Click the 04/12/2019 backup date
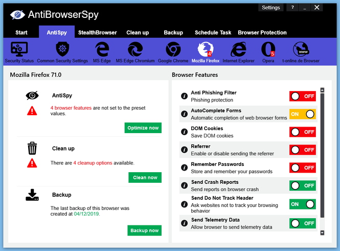This screenshot has height=251, width=340. pyautogui.click(x=86, y=214)
